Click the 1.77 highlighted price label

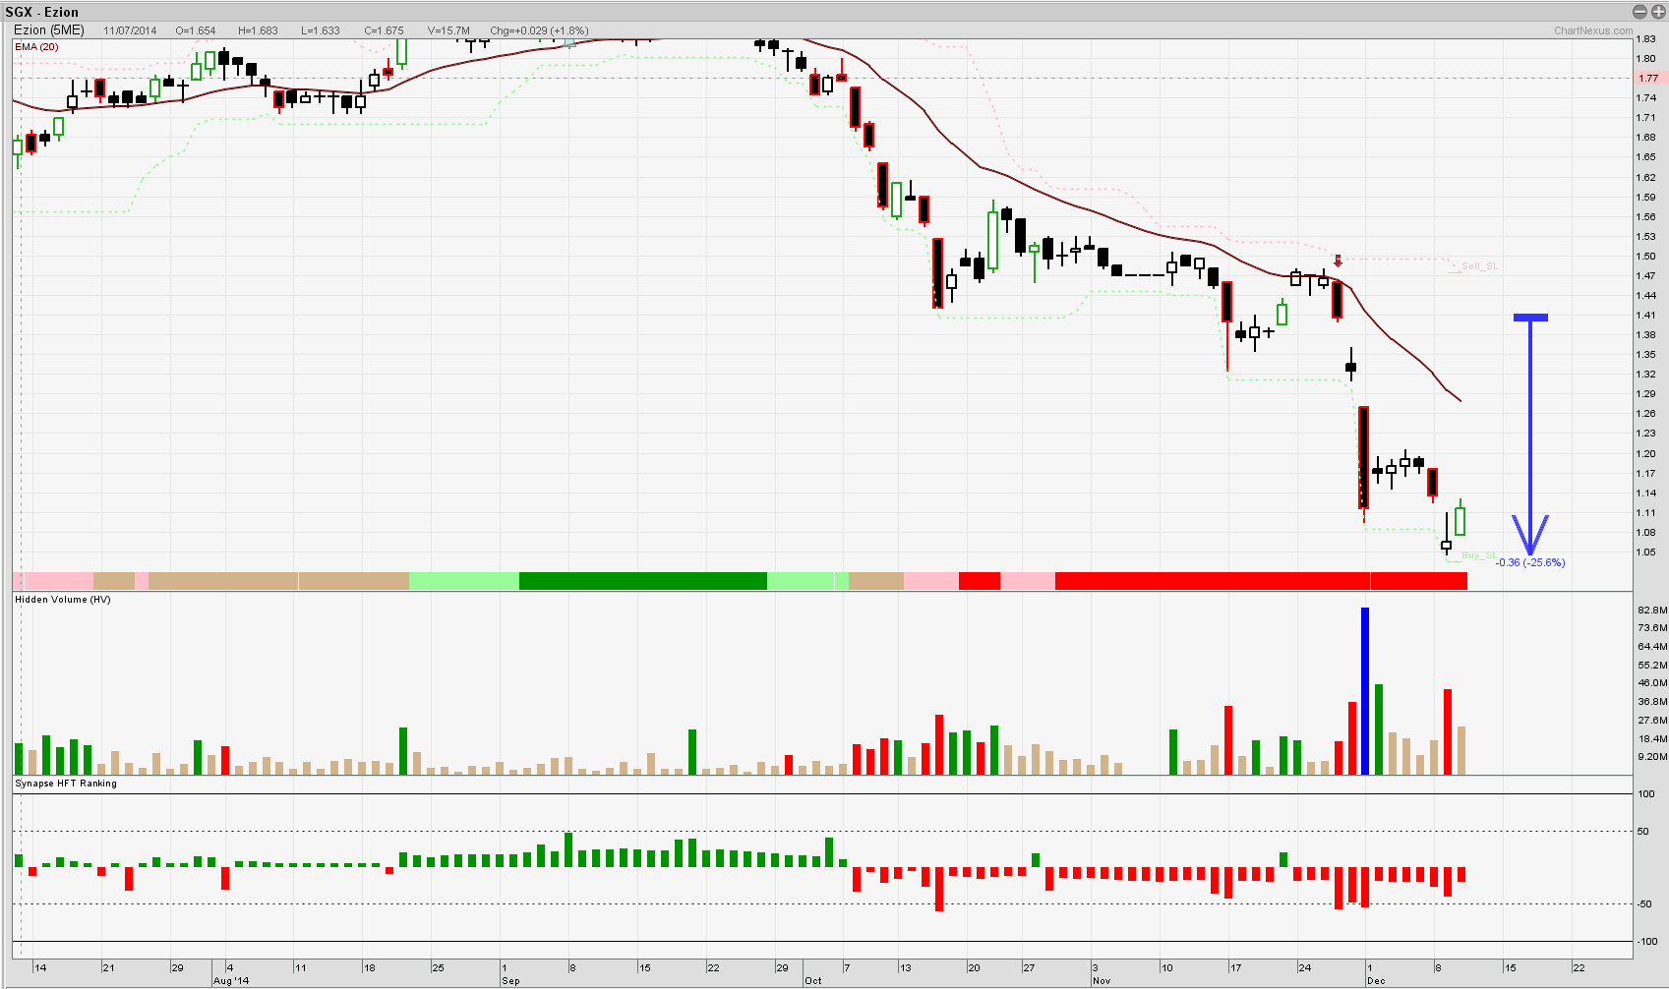pos(1648,79)
